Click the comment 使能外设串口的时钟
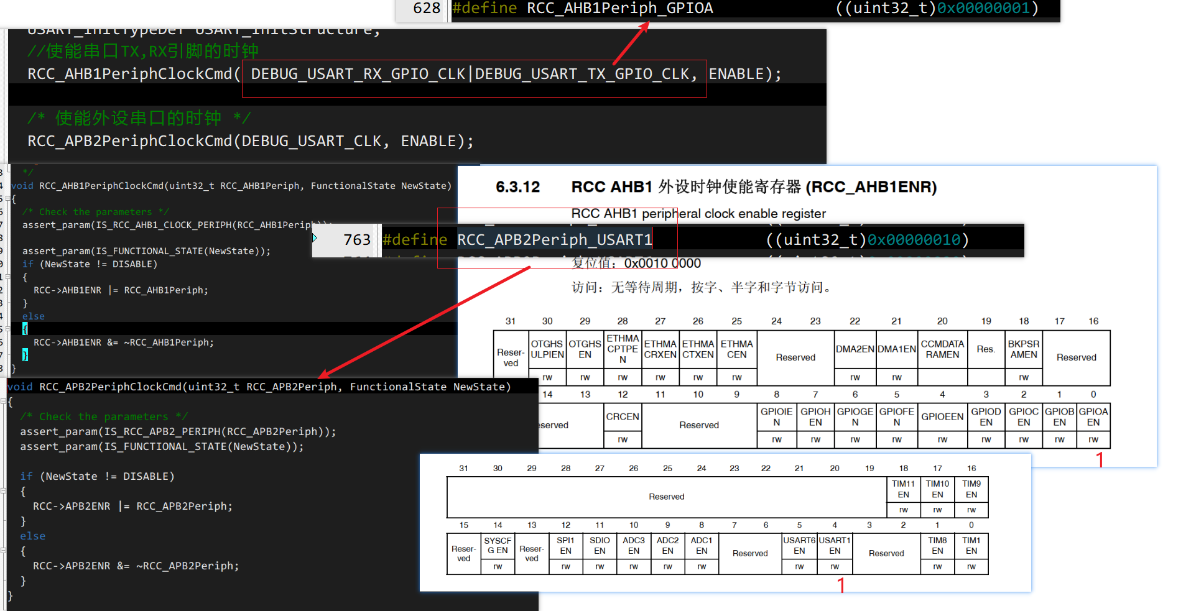 click(139, 118)
